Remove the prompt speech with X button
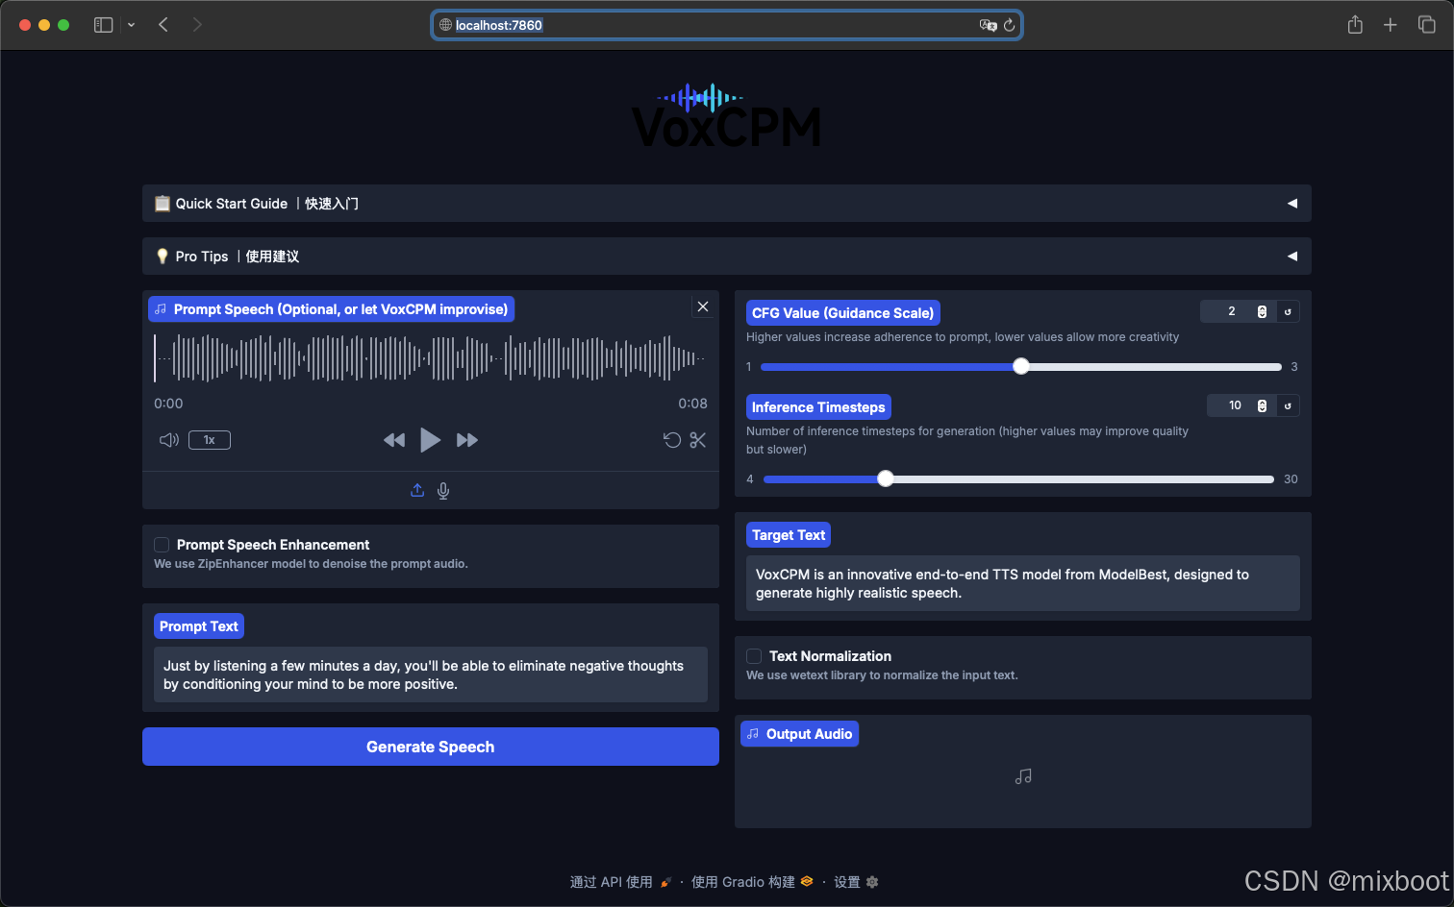The height and width of the screenshot is (907, 1454). coord(703,306)
